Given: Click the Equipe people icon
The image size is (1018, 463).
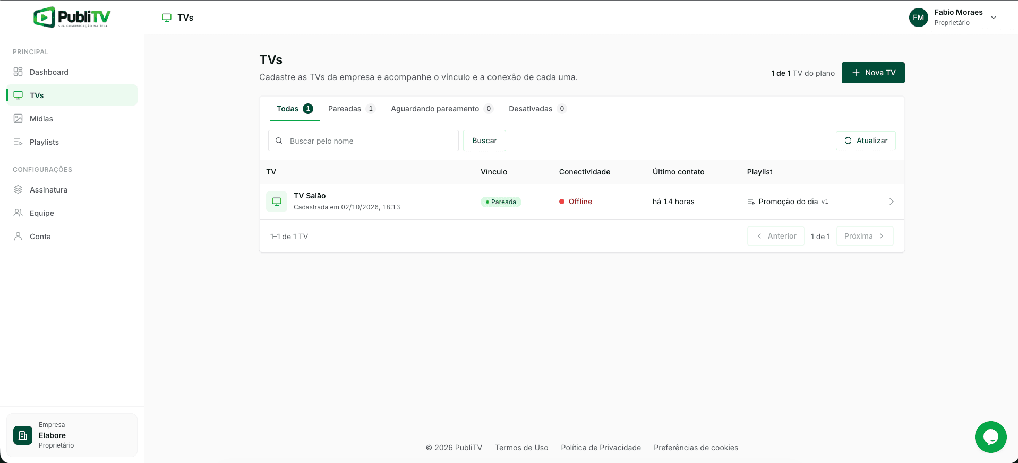Looking at the screenshot, I should [18, 213].
